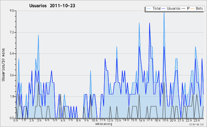Click the y-axis value 1.8
This screenshot has width=207, height=127.
point(12,96)
